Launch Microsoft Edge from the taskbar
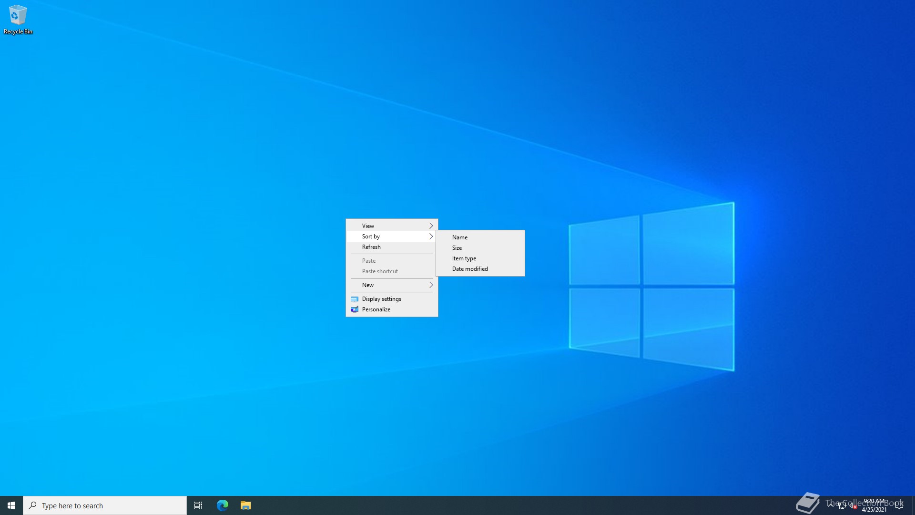This screenshot has height=515, width=915. click(223, 505)
